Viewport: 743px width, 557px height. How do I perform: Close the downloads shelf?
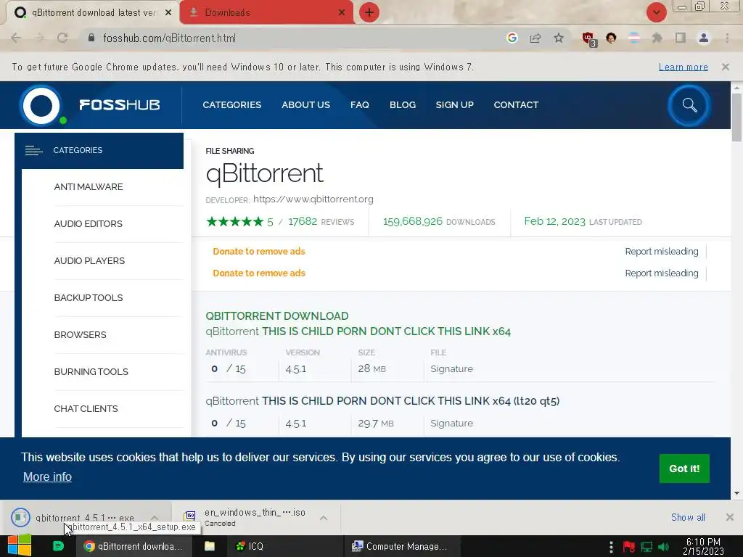pyautogui.click(x=730, y=517)
